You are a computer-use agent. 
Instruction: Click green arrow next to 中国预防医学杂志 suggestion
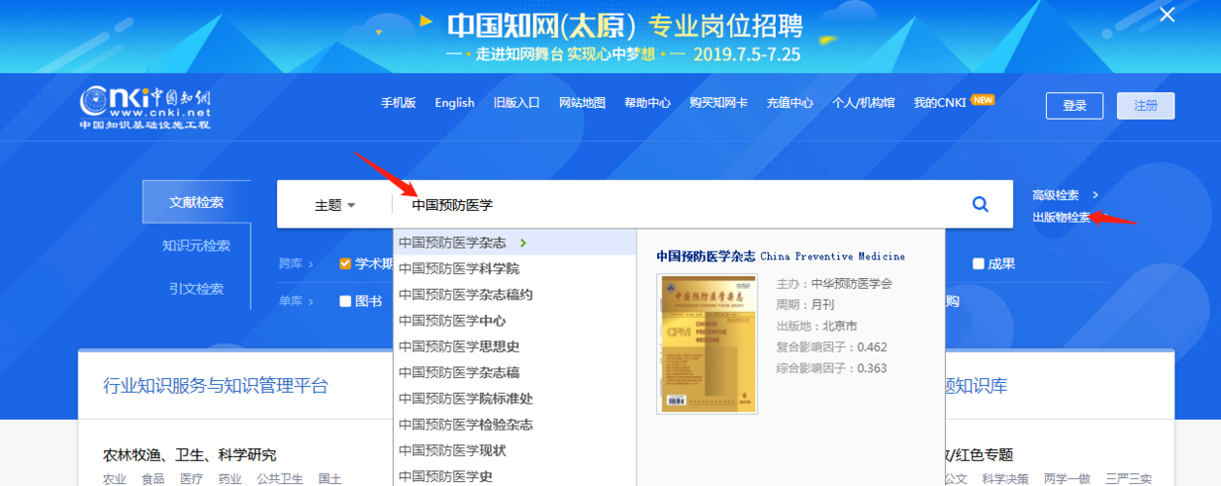pos(524,243)
